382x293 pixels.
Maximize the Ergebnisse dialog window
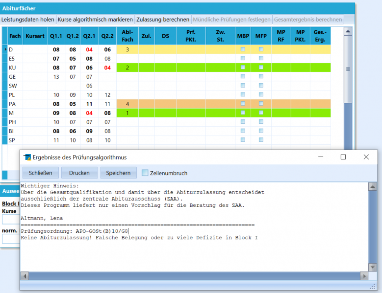[x=343, y=157]
